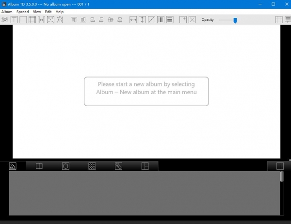Click the Opacity slider handle
Image resolution: width=291 pixels, height=224 pixels.
tap(235, 20)
